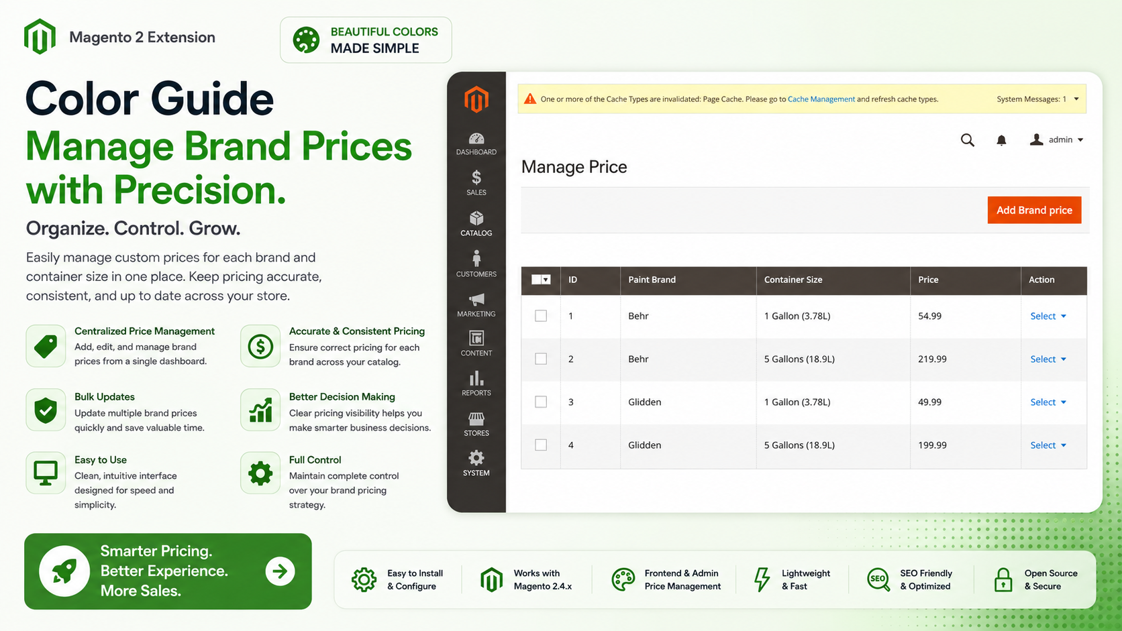Image resolution: width=1122 pixels, height=631 pixels.
Task: Expand the System Messages: 1 dropdown
Action: click(1037, 99)
